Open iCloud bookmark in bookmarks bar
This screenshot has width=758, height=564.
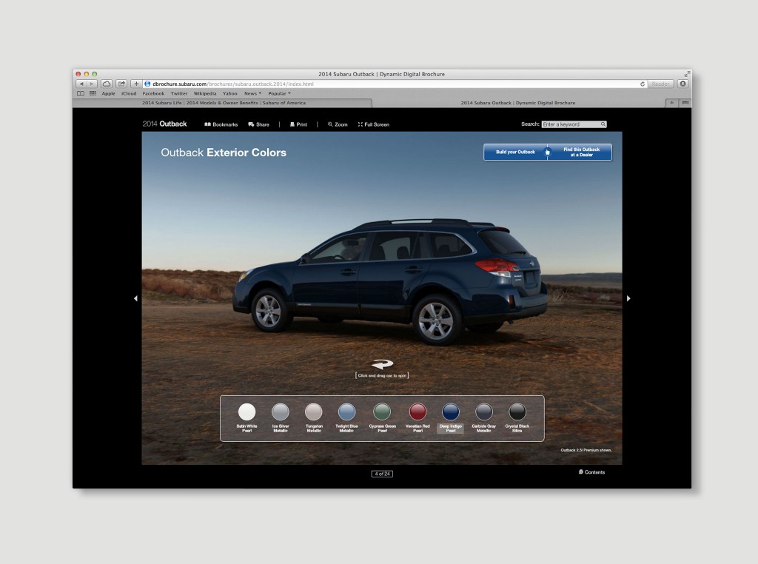(129, 94)
